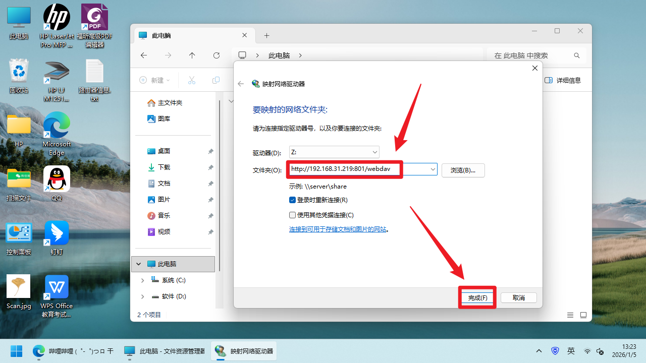Open QQ from the desktop
Screen dimensions: 646x363
(x=56, y=179)
